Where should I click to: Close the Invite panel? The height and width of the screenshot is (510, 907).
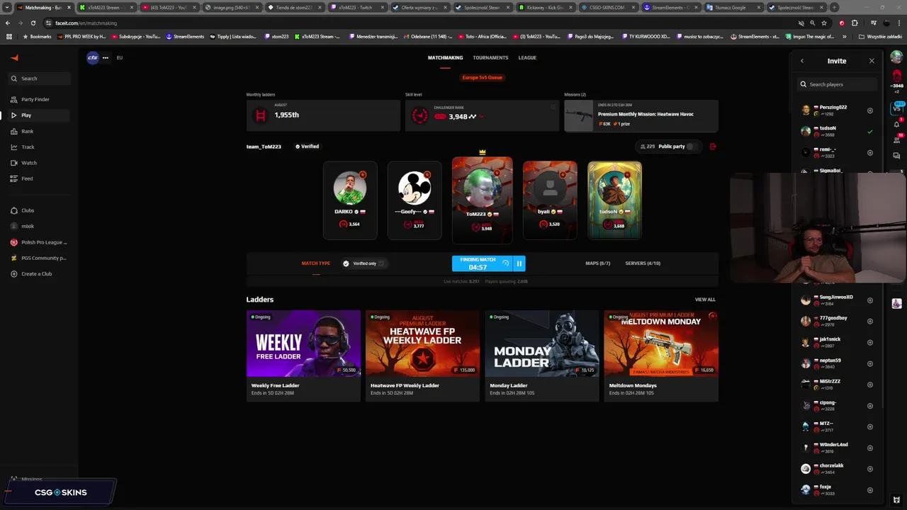(x=872, y=61)
